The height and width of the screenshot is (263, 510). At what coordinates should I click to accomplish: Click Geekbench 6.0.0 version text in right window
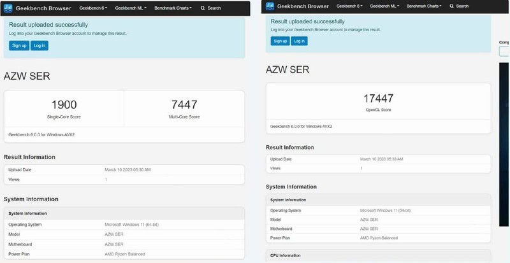[x=301, y=126]
